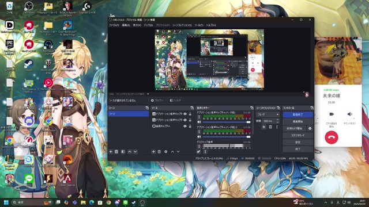Open the Recycle Bin on the desktop
The width and height of the screenshot is (369, 207).
click(9, 7)
